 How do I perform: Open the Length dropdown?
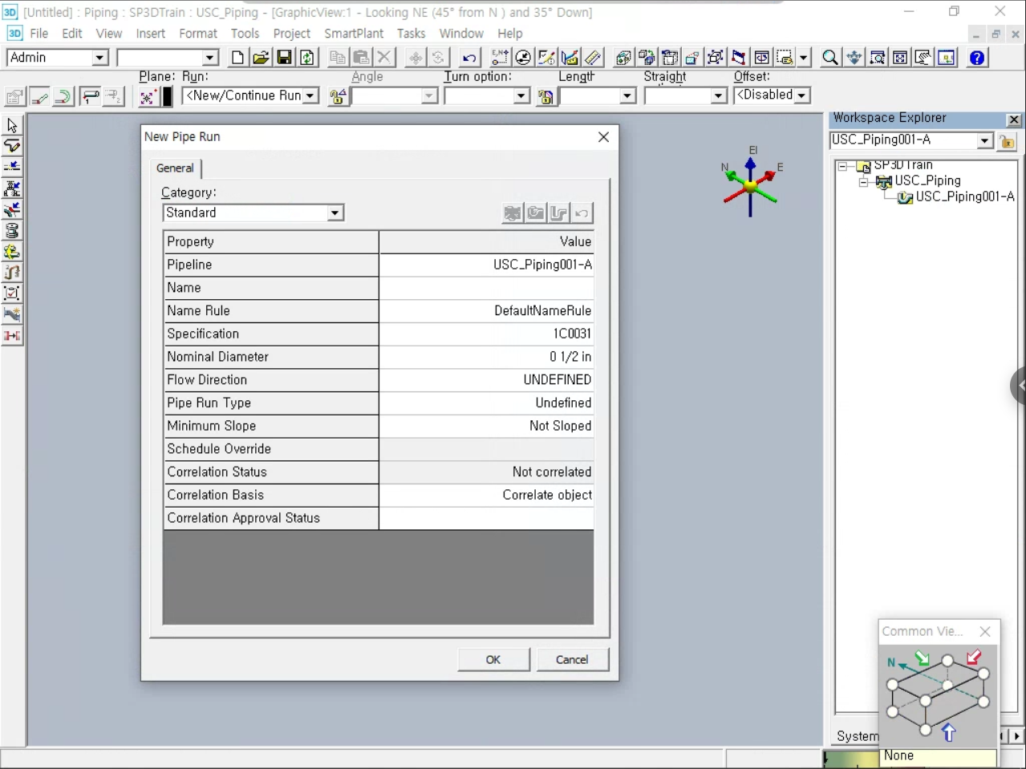pyautogui.click(x=627, y=96)
